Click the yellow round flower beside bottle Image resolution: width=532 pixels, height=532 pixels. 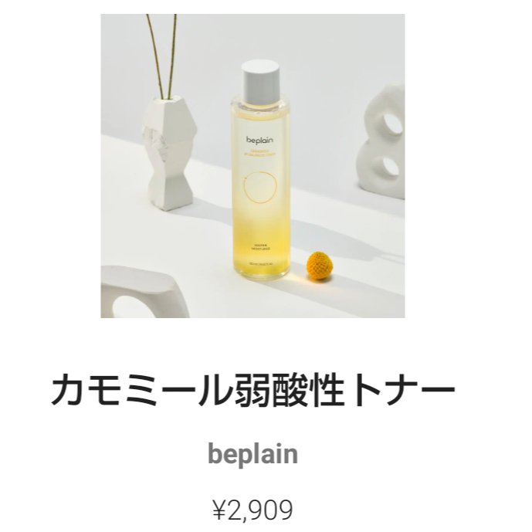[319, 266]
